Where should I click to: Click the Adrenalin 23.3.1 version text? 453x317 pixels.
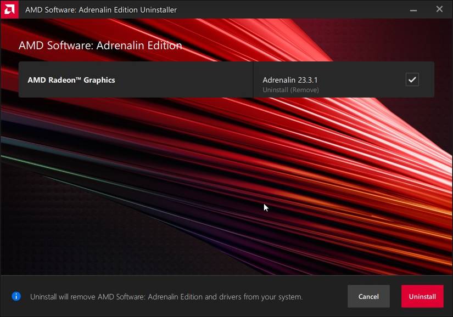point(289,80)
